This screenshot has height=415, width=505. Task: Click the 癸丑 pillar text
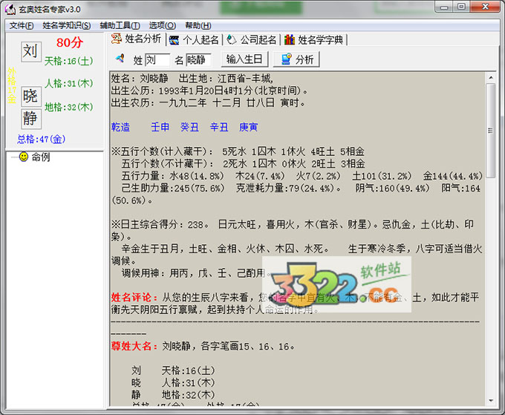(x=189, y=127)
